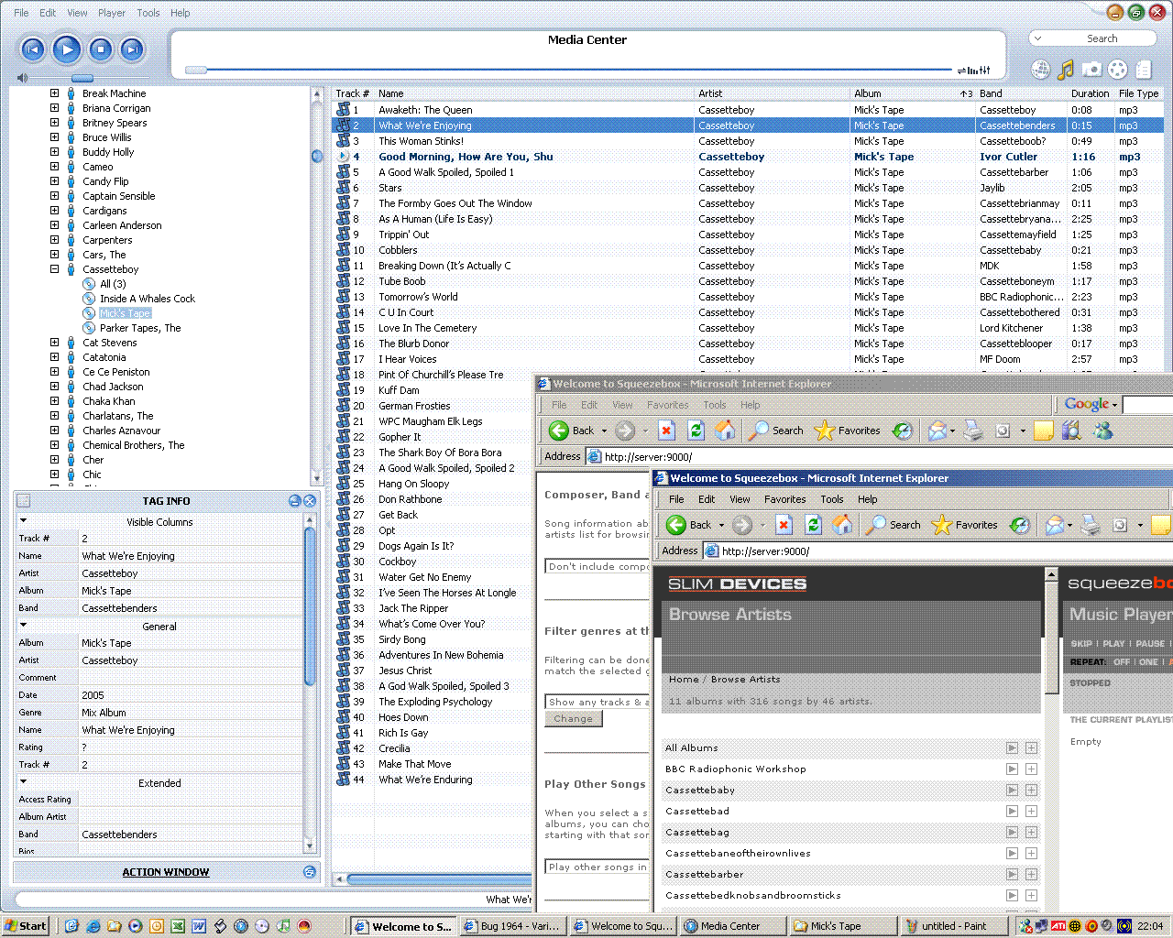Turn Squeezebox repeat to OFF

(1121, 662)
